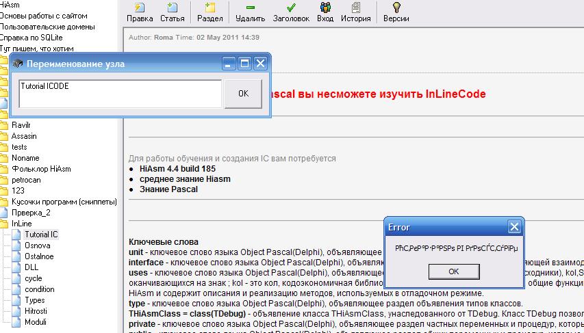Select the DLL page under InLine
The width and height of the screenshot is (584, 333).
point(31,267)
